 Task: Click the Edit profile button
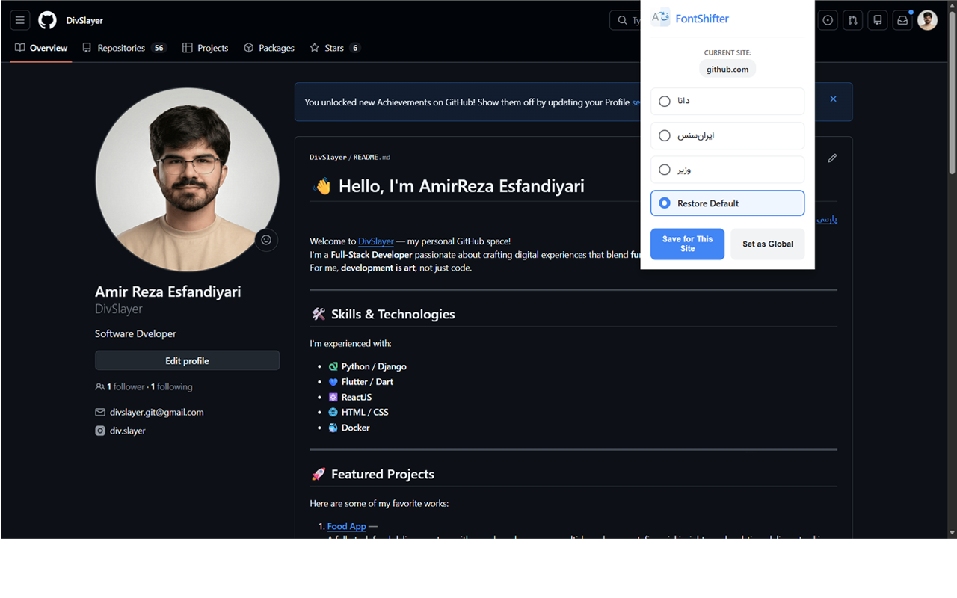[x=187, y=360]
